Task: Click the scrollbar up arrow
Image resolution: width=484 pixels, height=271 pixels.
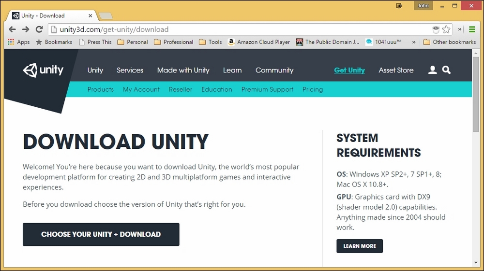Action: (x=476, y=53)
